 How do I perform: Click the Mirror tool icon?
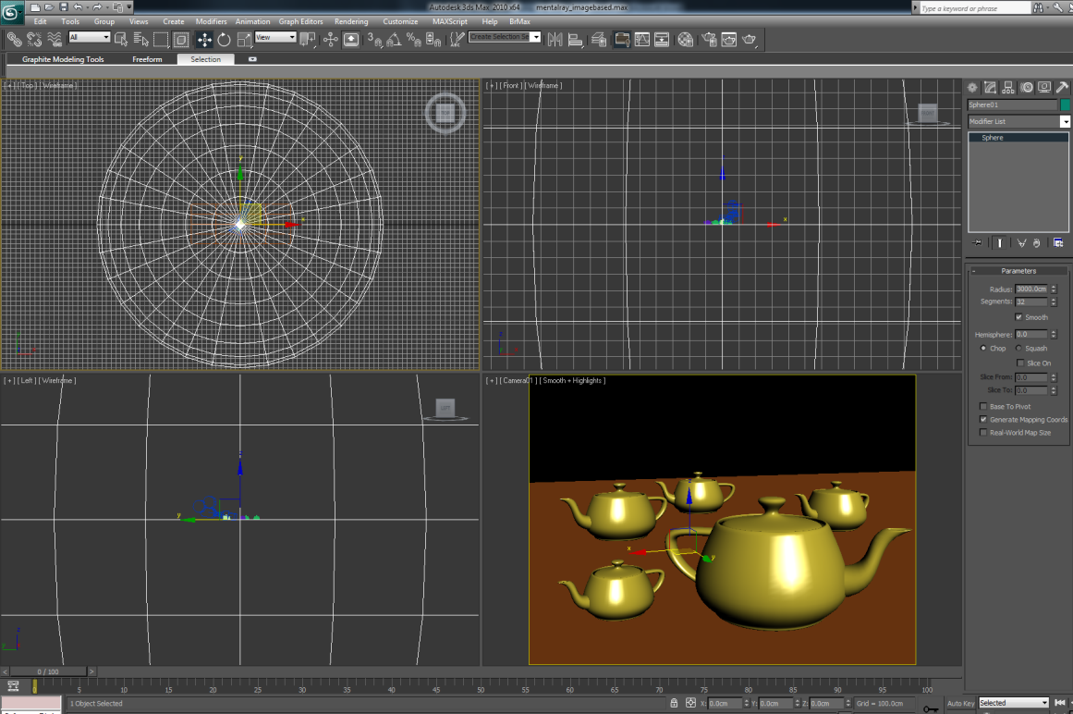pos(555,40)
